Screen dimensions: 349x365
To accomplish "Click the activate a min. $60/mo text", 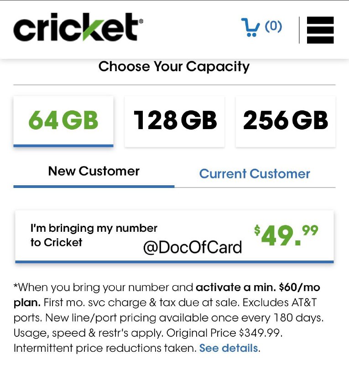I will 257,287.
